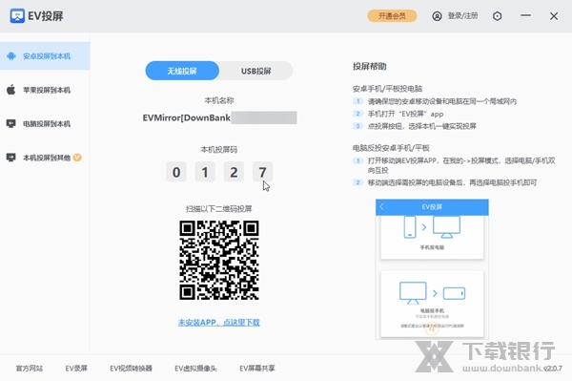Click the gold VIP badge icon
The image size is (572, 381).
pyautogui.click(x=77, y=158)
